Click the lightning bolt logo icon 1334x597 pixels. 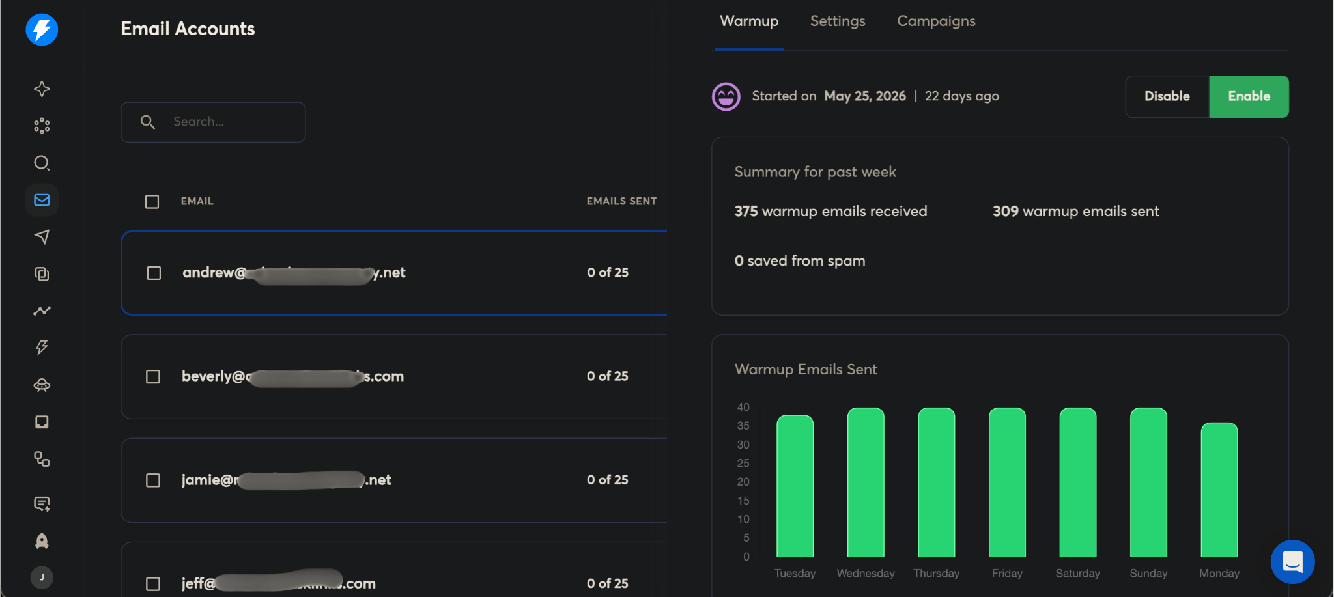tap(42, 29)
